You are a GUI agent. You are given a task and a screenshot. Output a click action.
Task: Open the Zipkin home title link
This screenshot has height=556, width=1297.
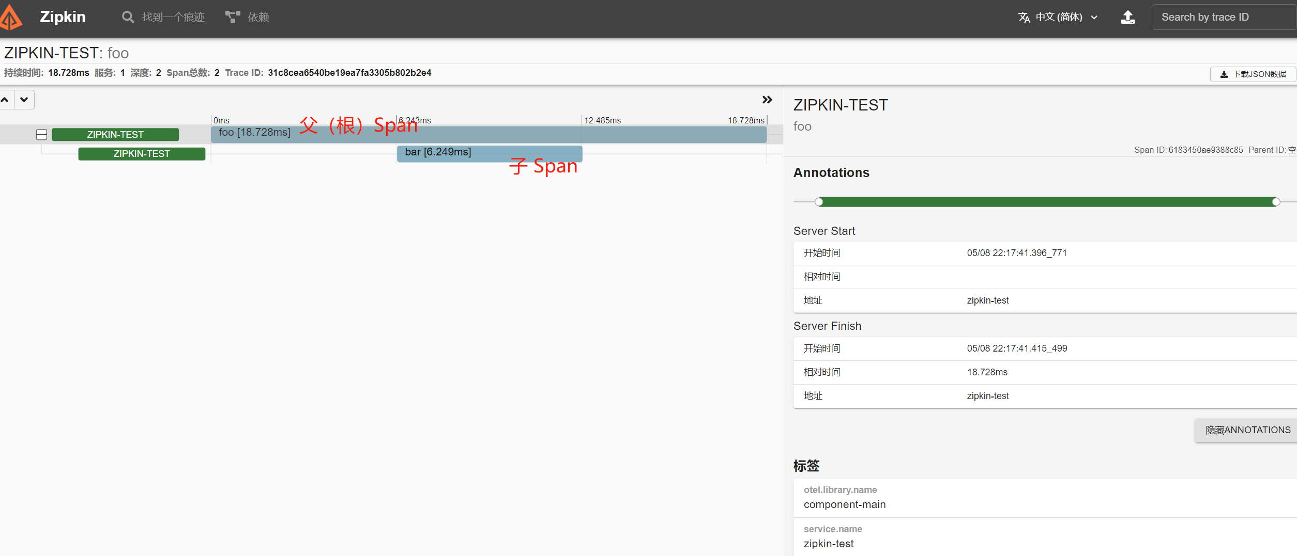coord(63,17)
